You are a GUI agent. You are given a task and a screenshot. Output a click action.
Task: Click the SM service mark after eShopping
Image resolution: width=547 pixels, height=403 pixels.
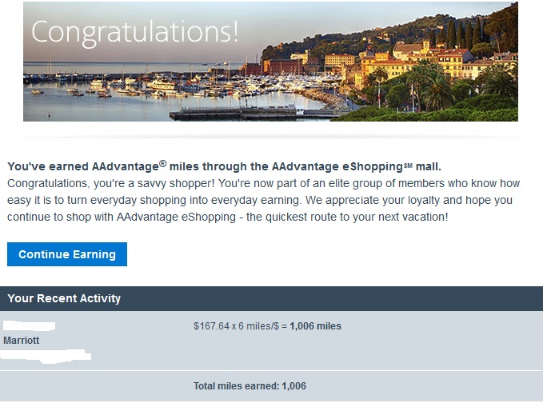408,165
